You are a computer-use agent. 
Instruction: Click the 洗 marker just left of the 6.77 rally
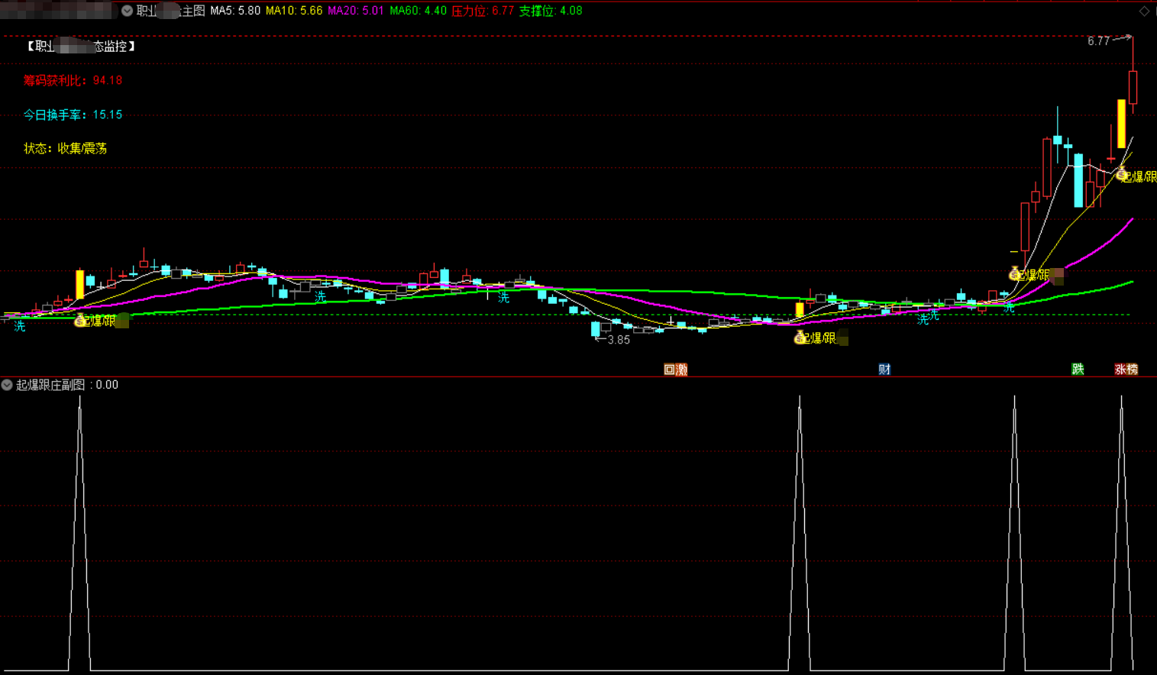tap(1009, 308)
